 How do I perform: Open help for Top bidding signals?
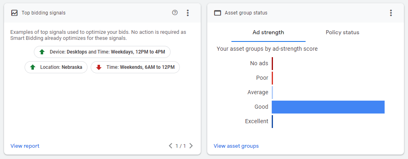pyautogui.click(x=175, y=12)
